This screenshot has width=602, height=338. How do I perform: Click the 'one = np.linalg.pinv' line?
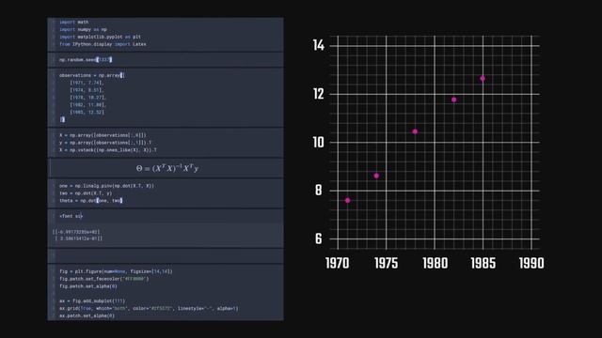tap(106, 186)
